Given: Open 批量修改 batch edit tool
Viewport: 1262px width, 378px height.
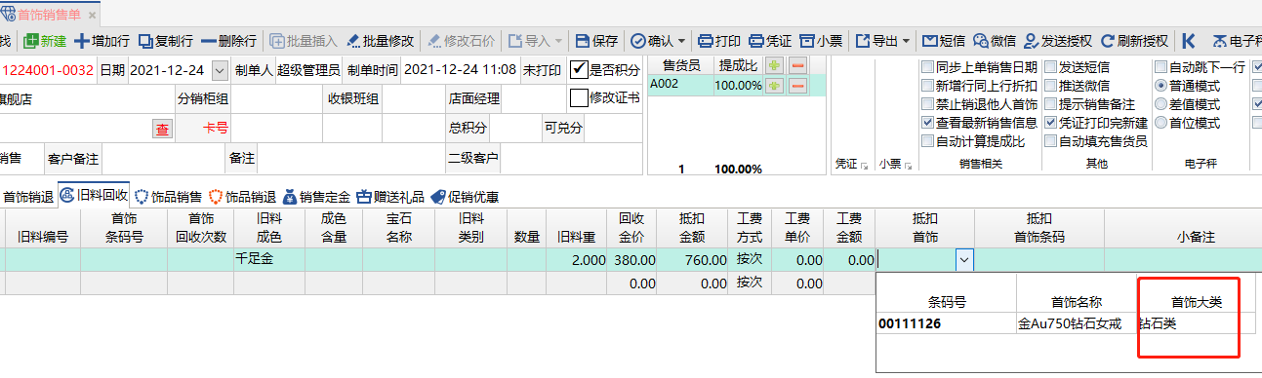Looking at the screenshot, I should tap(380, 41).
